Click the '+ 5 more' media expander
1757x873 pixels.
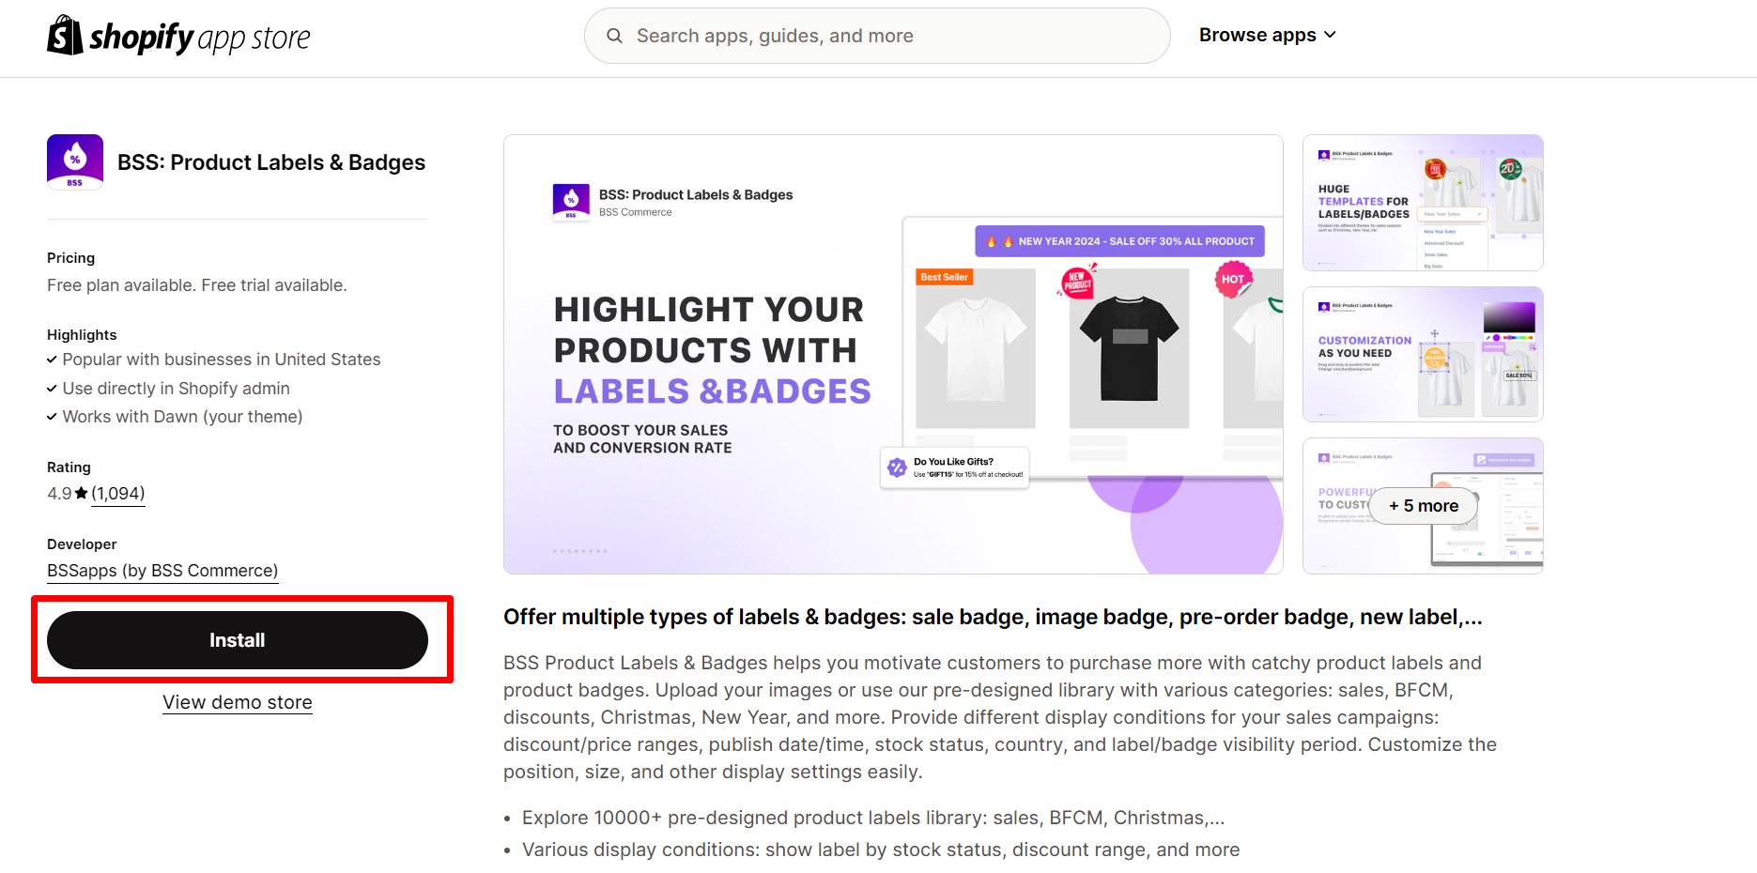[1423, 505]
